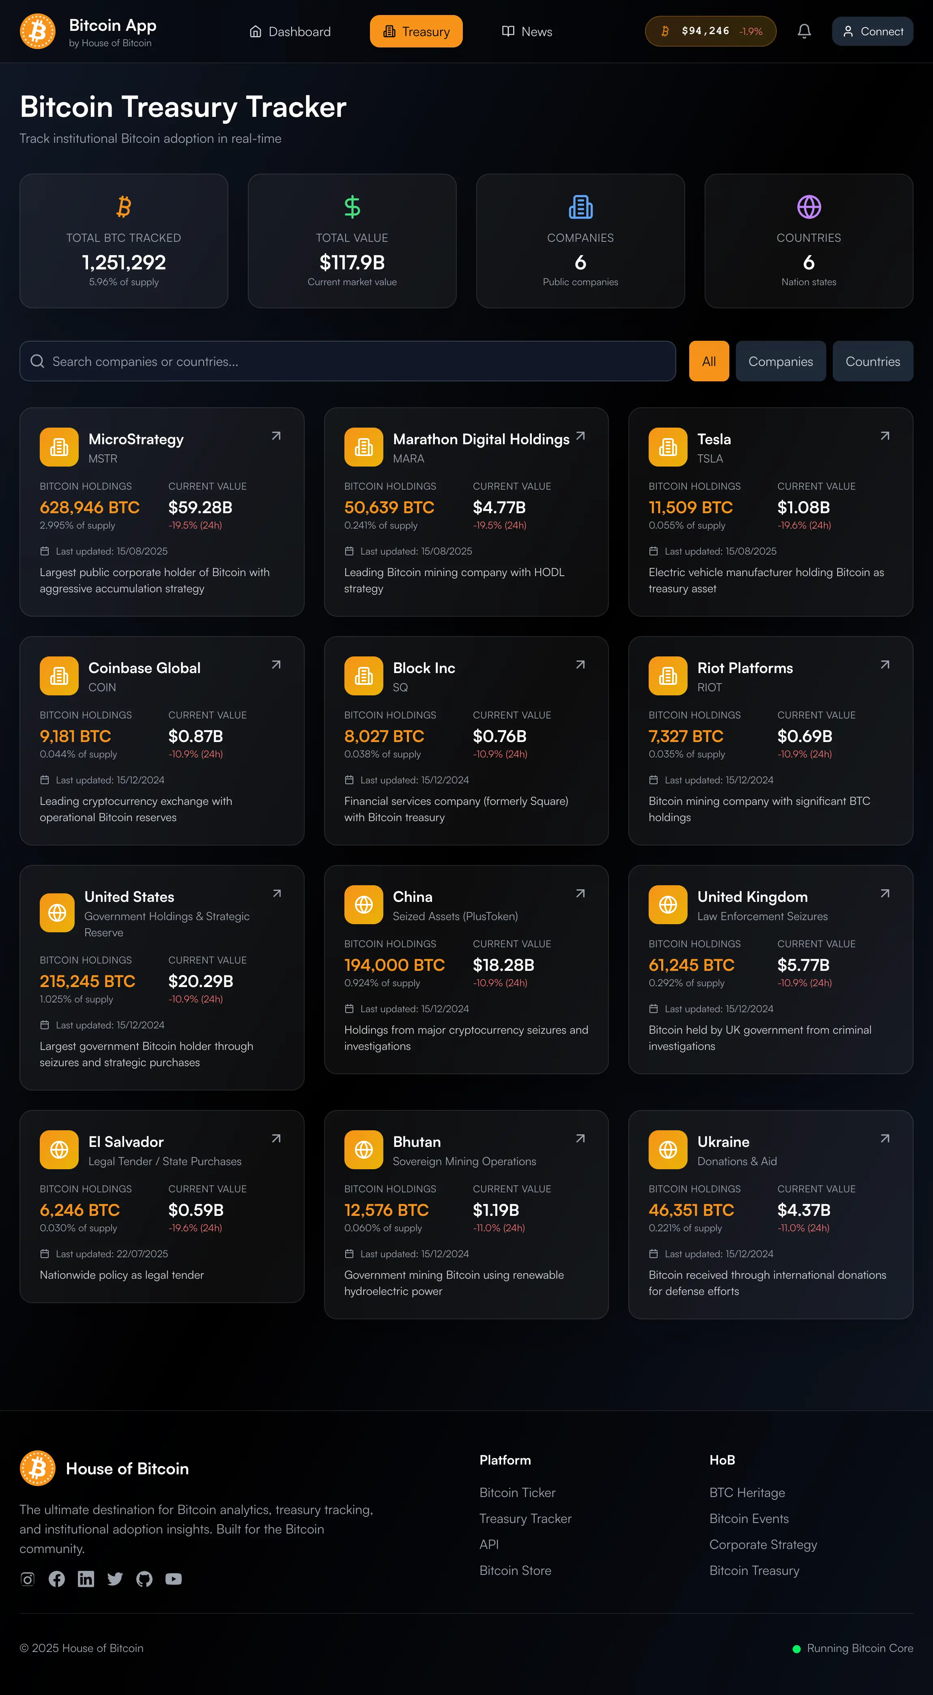Open Marathon Digital Holdings details arrow

[x=580, y=436]
